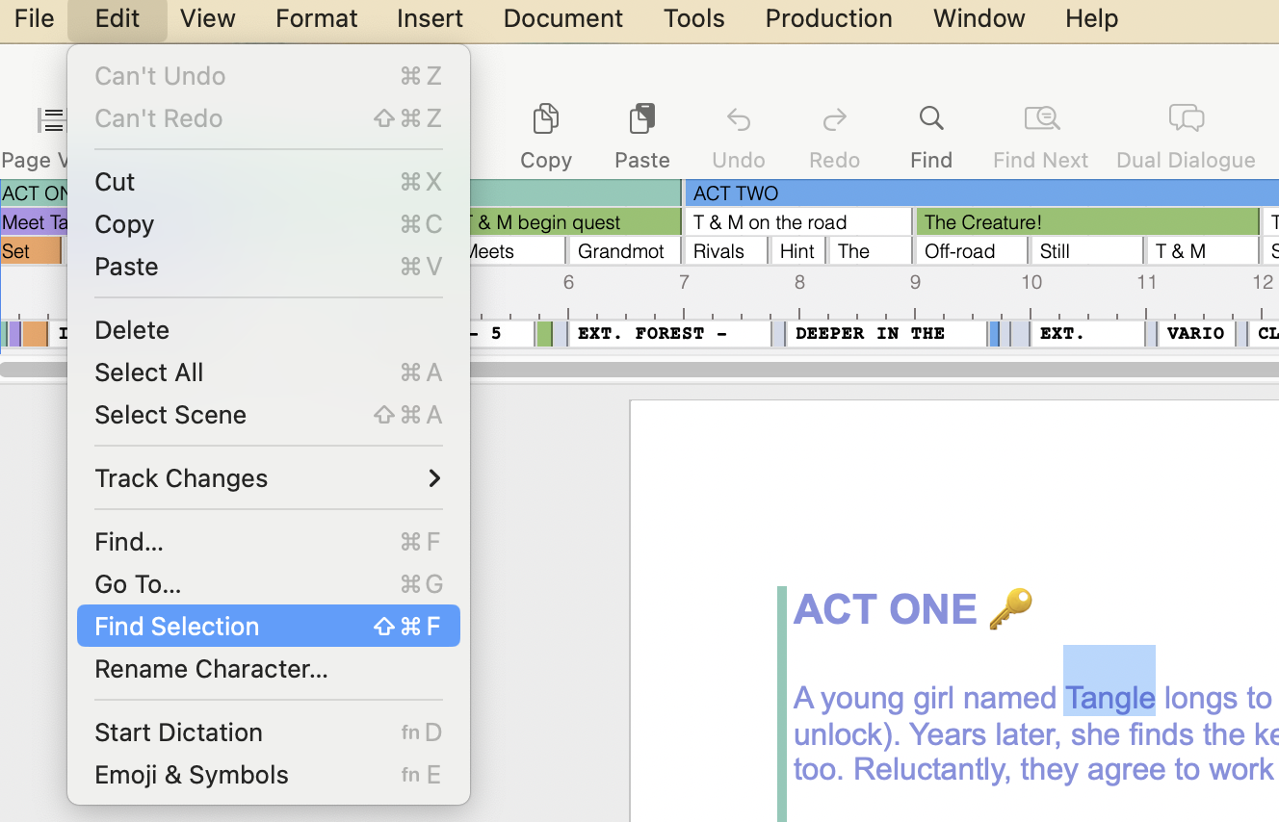
Task: Click the Copy toolbar icon
Action: (x=546, y=119)
